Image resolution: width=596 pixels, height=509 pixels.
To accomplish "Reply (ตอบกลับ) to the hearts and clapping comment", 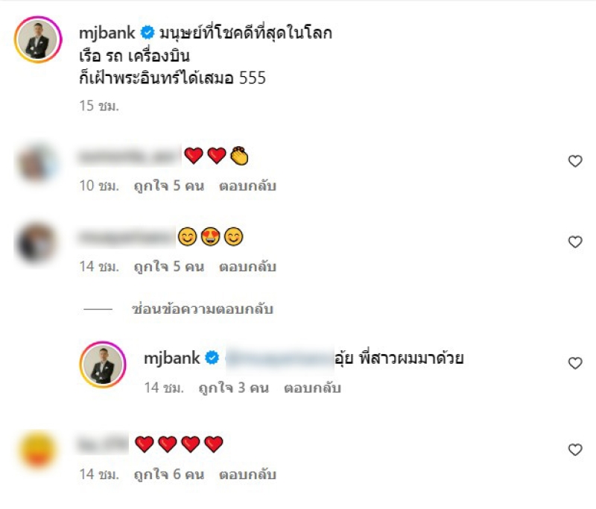I will pyautogui.click(x=247, y=186).
